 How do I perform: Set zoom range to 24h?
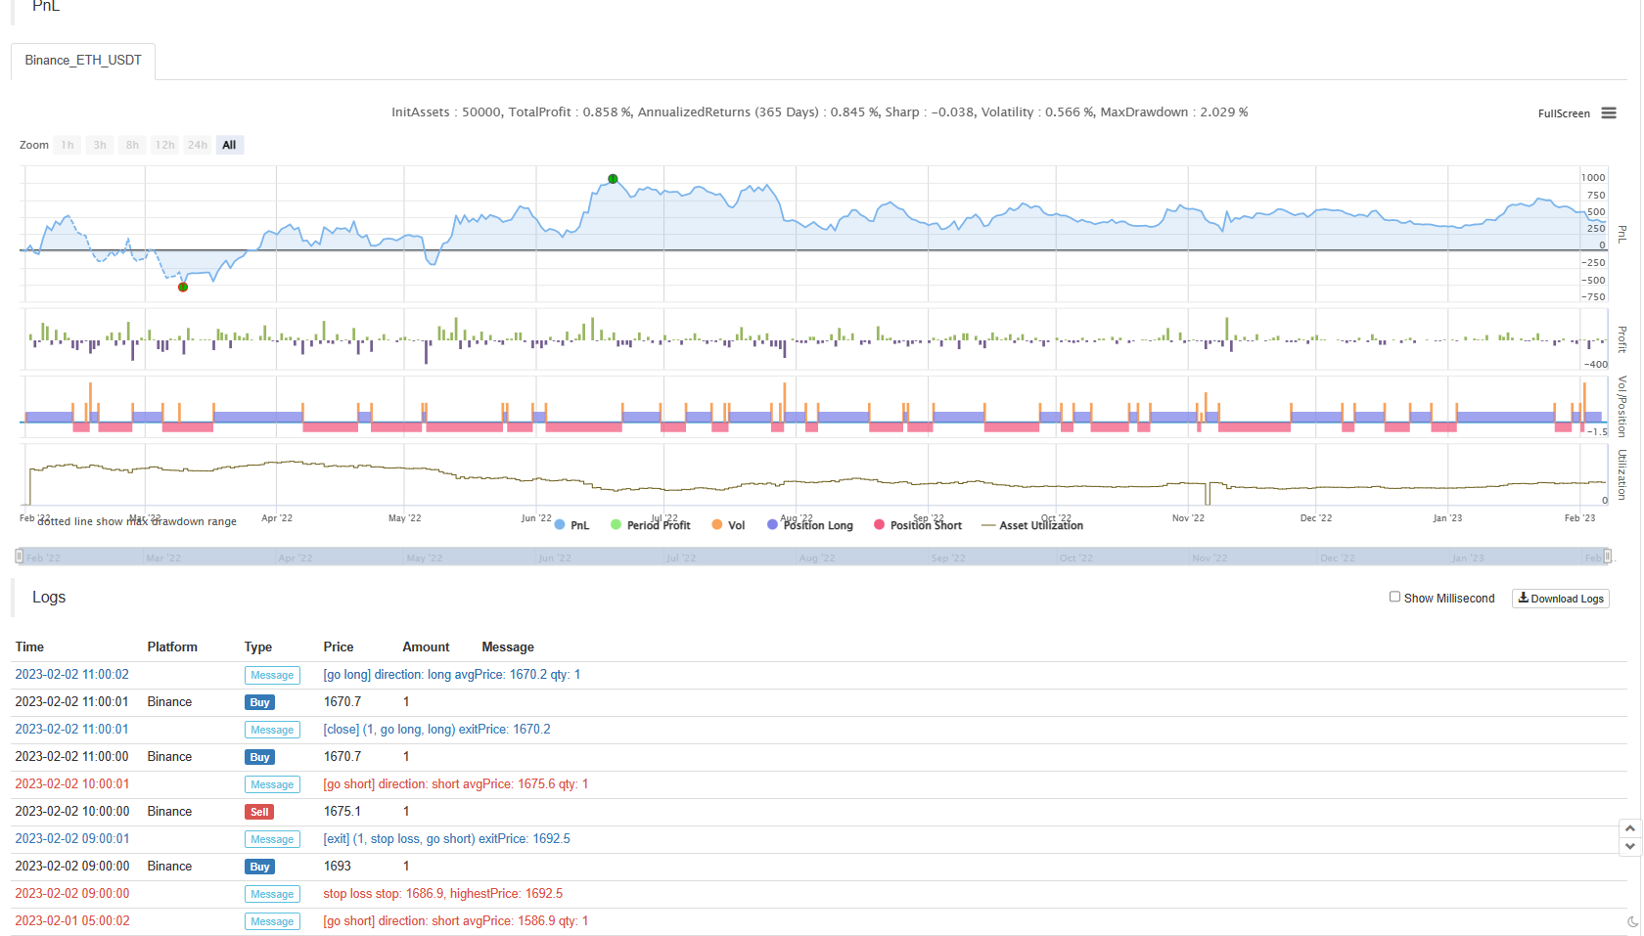198,145
